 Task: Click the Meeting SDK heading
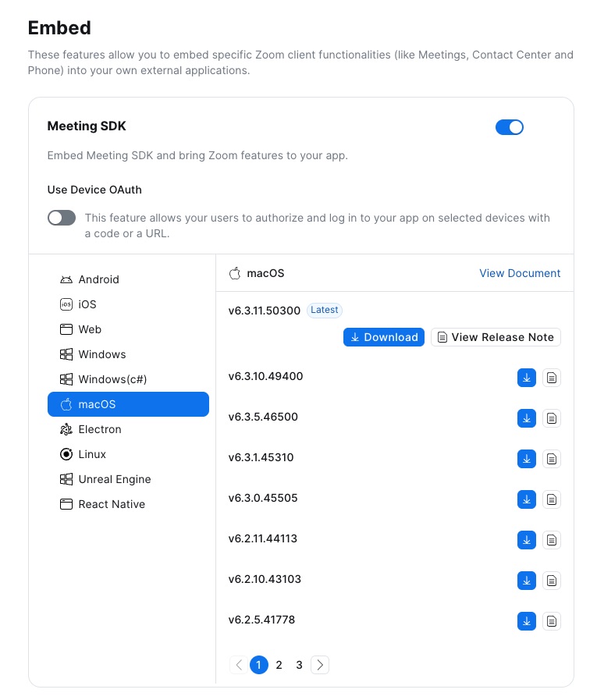pos(87,126)
